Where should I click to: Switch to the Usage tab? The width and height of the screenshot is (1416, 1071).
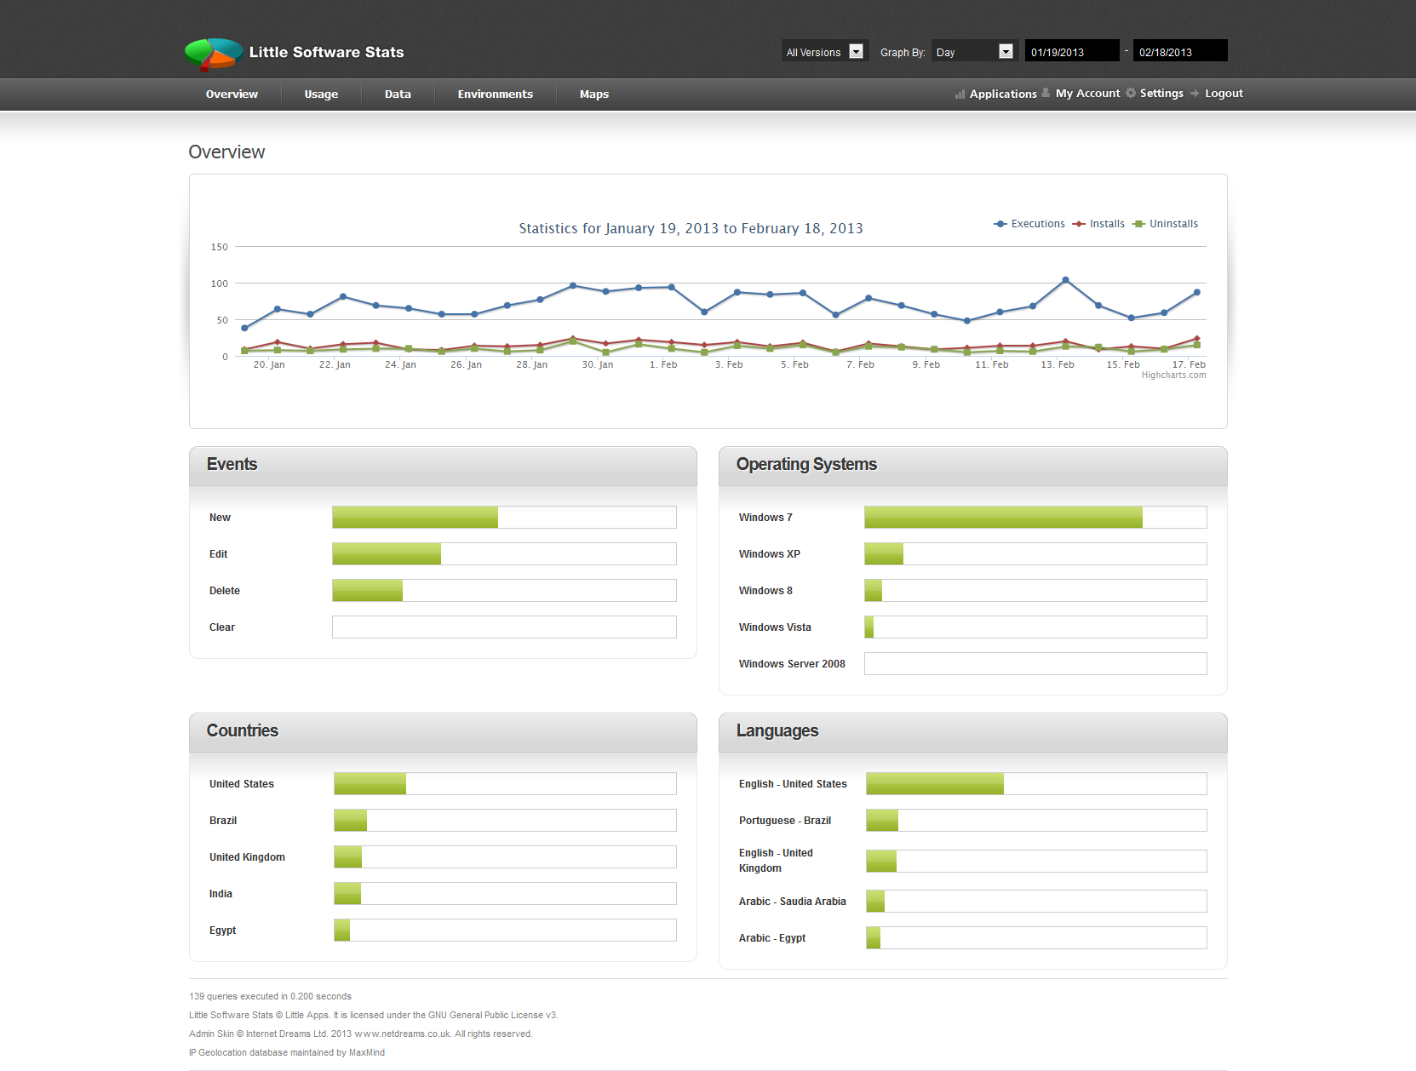pyautogui.click(x=321, y=94)
